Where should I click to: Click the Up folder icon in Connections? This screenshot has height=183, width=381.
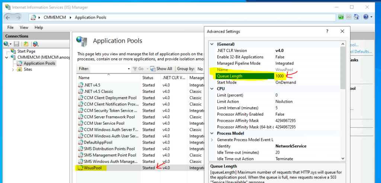tap(26, 44)
